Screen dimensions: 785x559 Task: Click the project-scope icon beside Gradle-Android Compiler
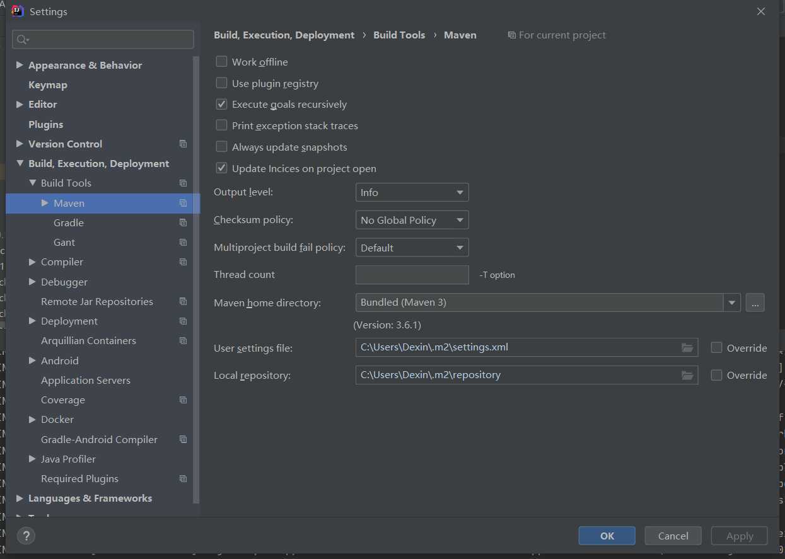click(x=183, y=440)
